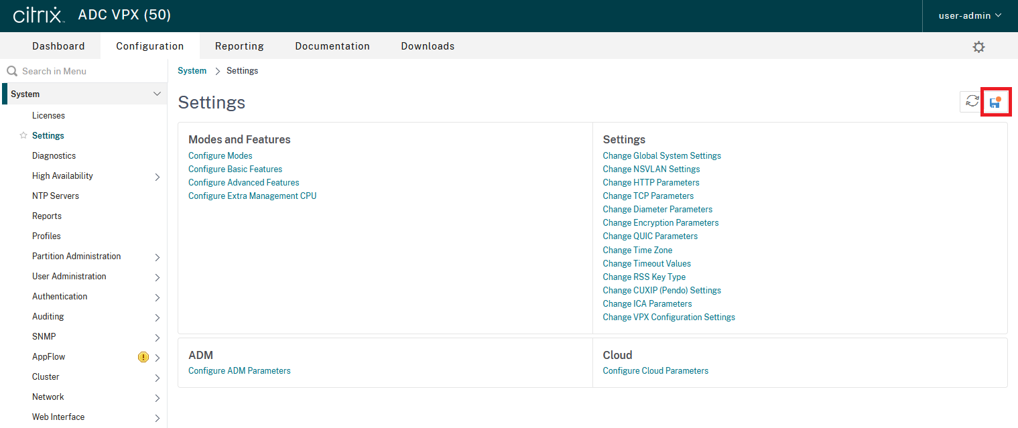This screenshot has width=1018, height=428.
Task: Expand the Authentication submenu arrow
Action: 157,297
